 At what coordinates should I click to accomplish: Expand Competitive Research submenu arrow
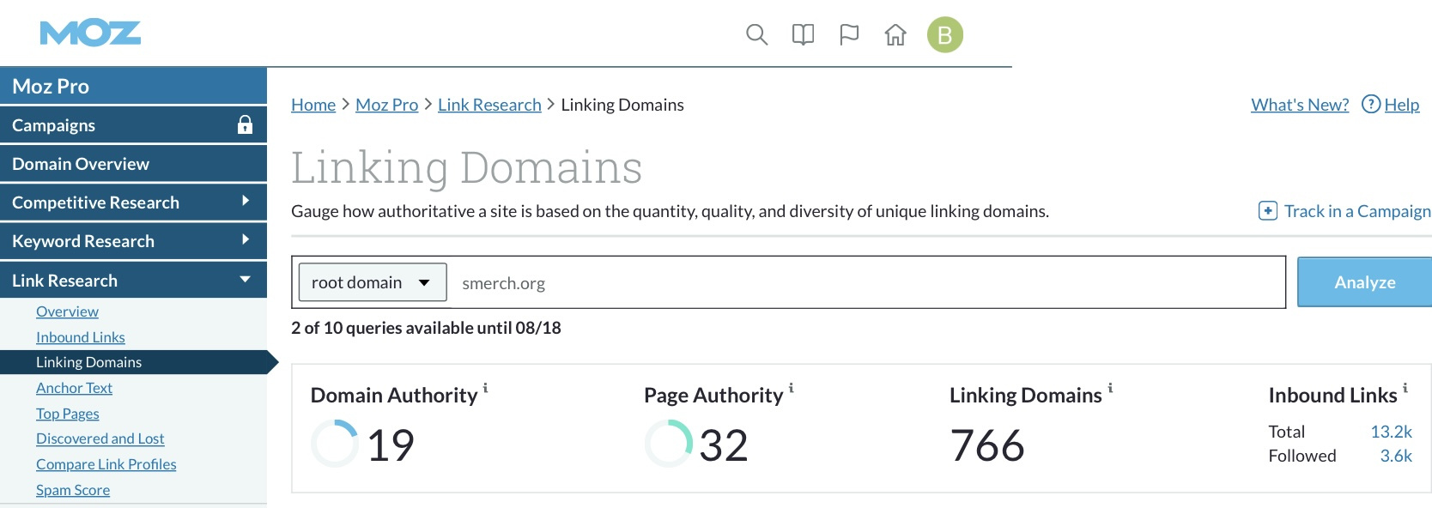[246, 202]
